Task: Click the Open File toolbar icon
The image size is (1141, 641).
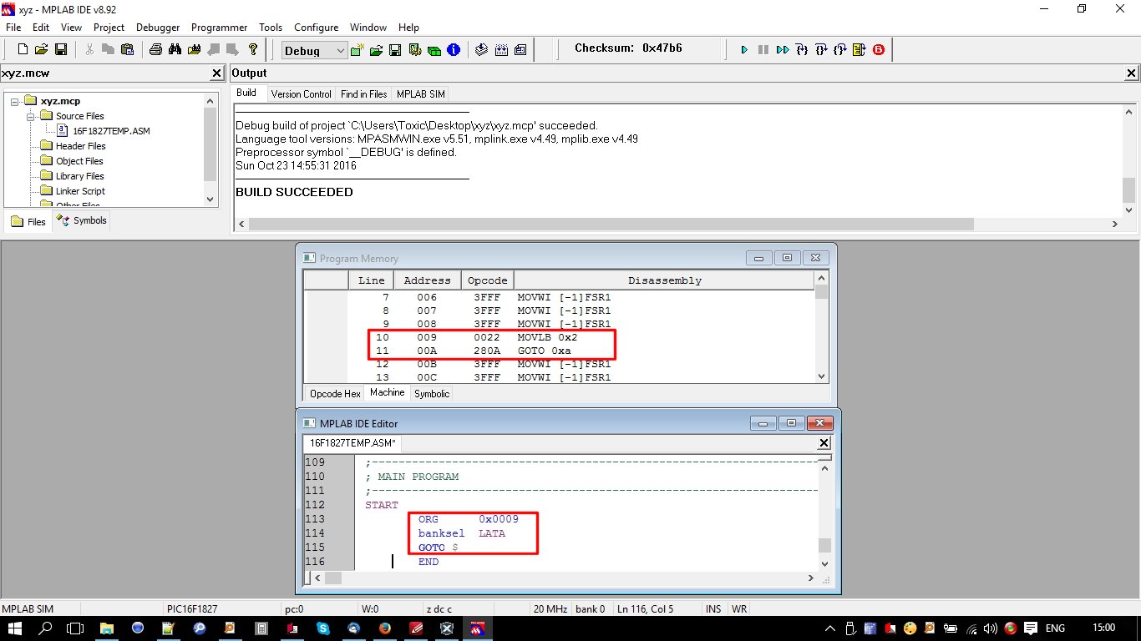Action: tap(41, 50)
